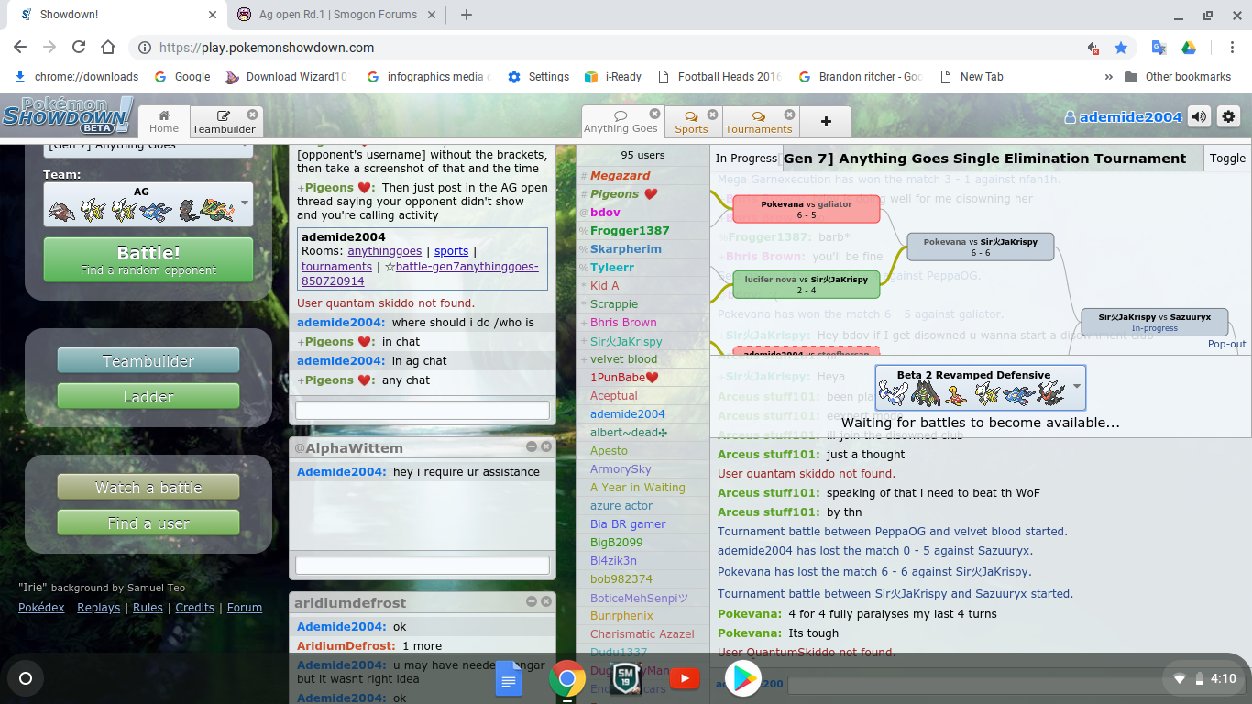Click the ademide2004 username at top right
1252x704 pixels.
[1123, 116]
